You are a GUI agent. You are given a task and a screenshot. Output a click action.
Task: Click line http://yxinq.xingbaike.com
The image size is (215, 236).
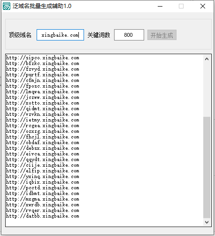click(43, 177)
